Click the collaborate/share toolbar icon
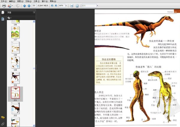The height and width of the screenshot is (127, 180). (10, 6)
